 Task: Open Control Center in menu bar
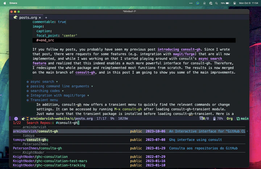[x=235, y=3]
